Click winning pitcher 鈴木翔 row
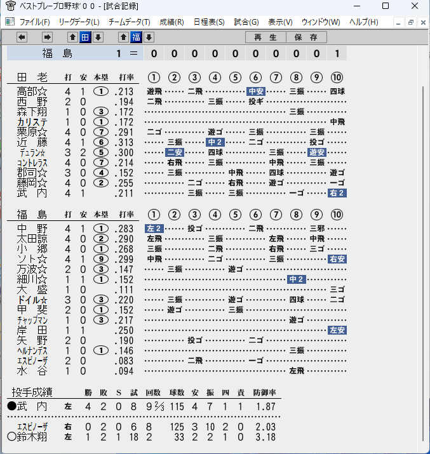 [142, 437]
